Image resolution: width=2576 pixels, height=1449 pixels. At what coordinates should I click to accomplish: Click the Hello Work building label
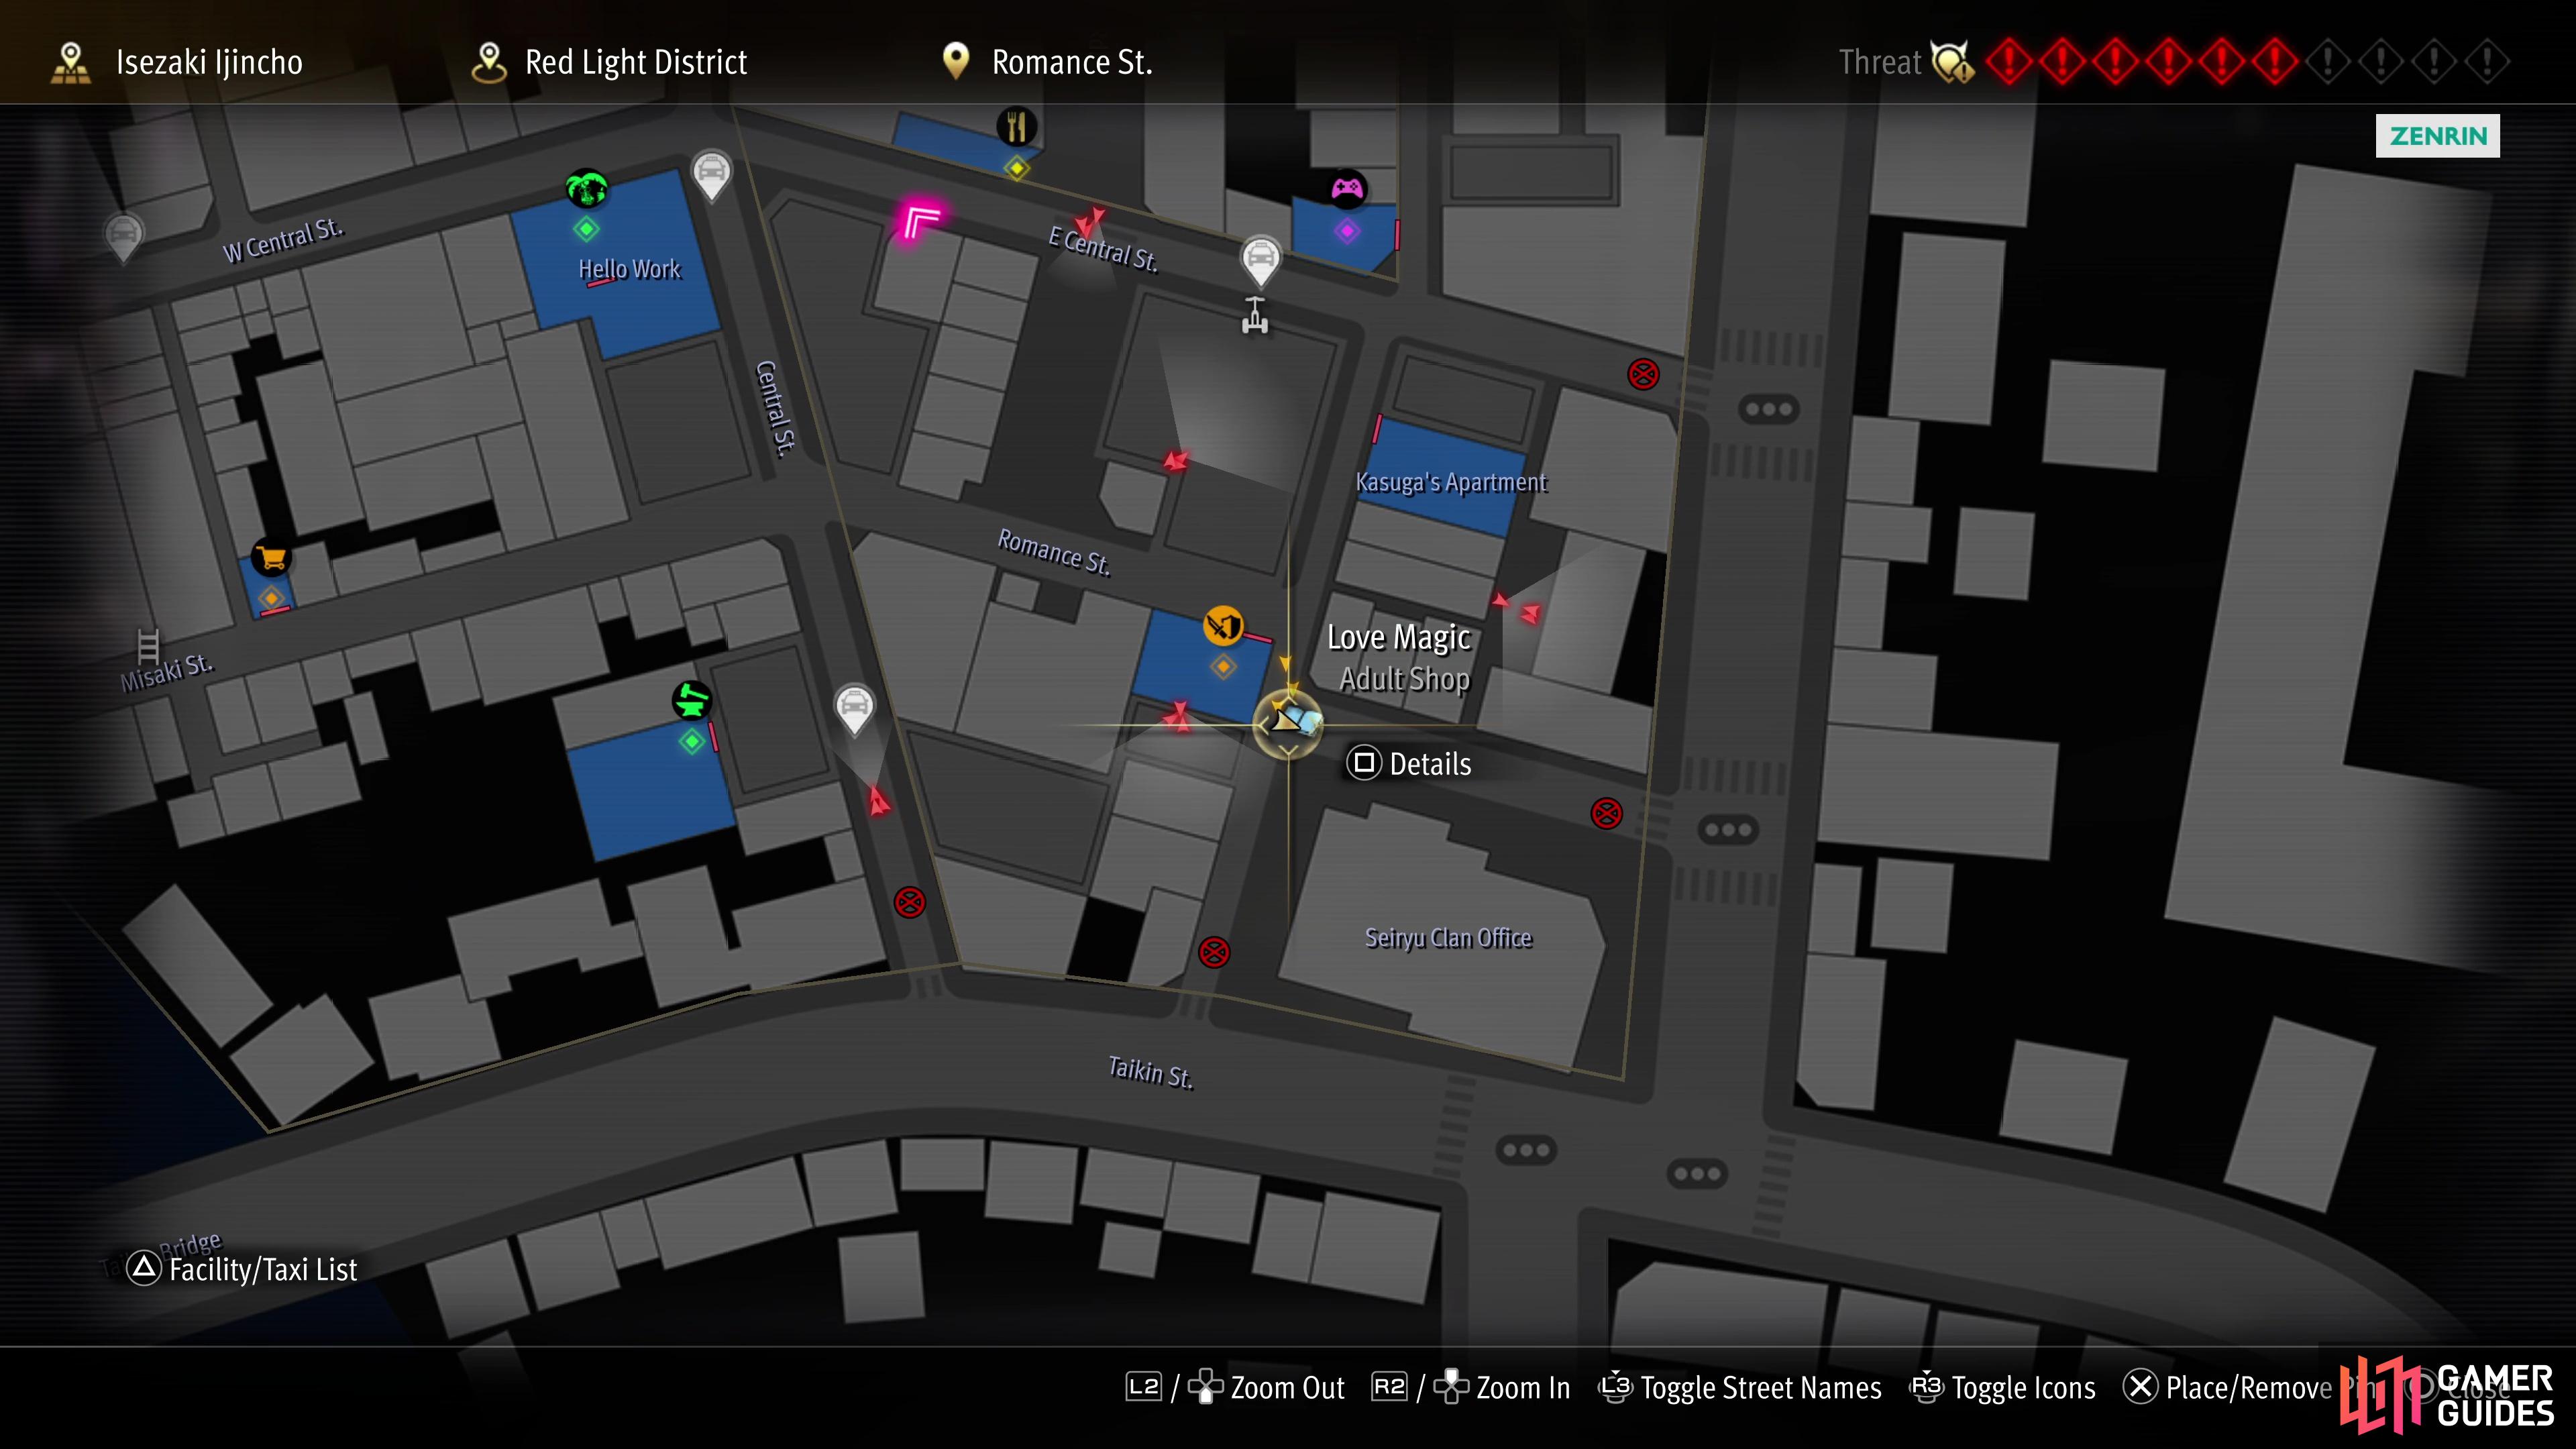629,269
